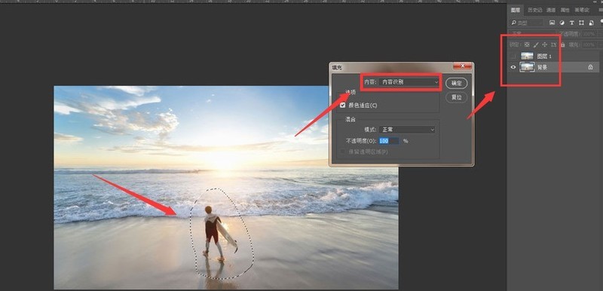Toggle 颜色适应(C) checkbox in Fill dialog
603x291 pixels.
pos(343,105)
